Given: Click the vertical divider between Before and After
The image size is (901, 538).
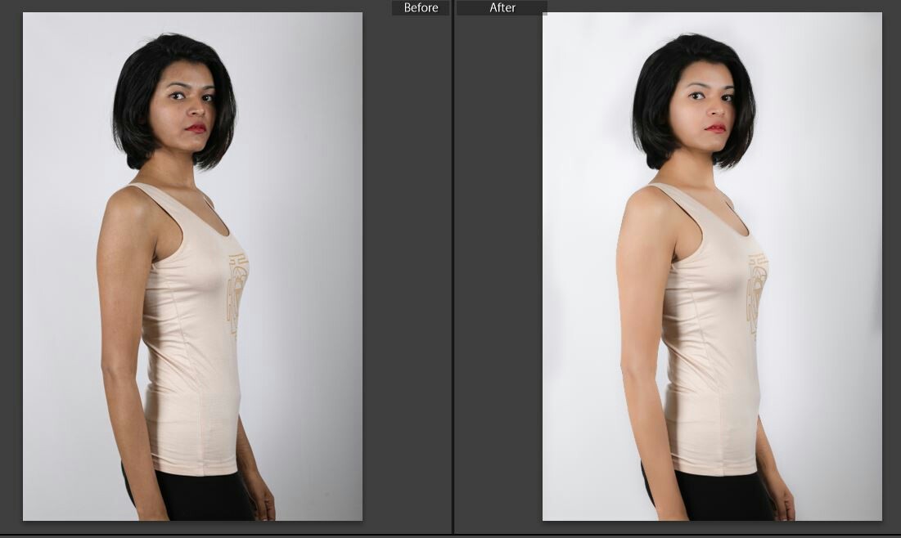Looking at the screenshot, I should click(453, 270).
